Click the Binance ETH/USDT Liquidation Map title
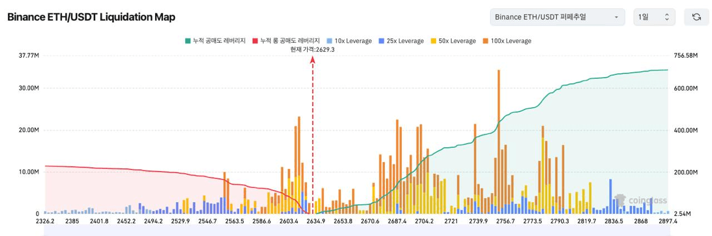 pyautogui.click(x=91, y=17)
